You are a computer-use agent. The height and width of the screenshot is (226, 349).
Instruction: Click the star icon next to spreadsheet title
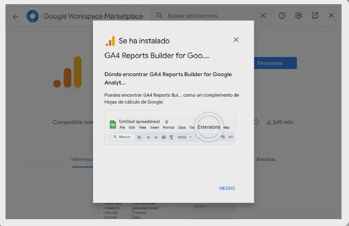167,121
